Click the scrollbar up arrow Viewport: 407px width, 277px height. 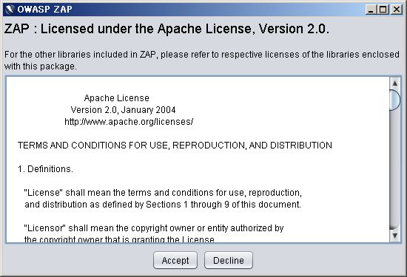[395, 83]
